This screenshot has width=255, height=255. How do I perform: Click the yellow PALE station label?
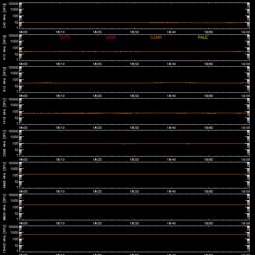click(203, 37)
